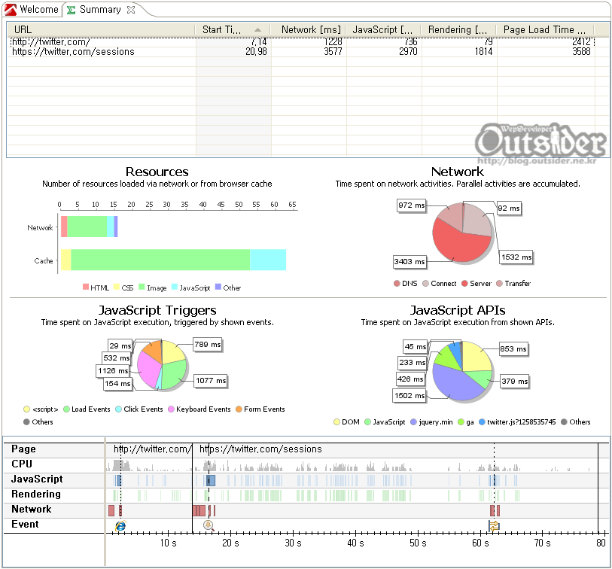Screen dimensions: 612x569
Task: Click the twitter.js?1258535745 legend dot
Action: pos(482,422)
